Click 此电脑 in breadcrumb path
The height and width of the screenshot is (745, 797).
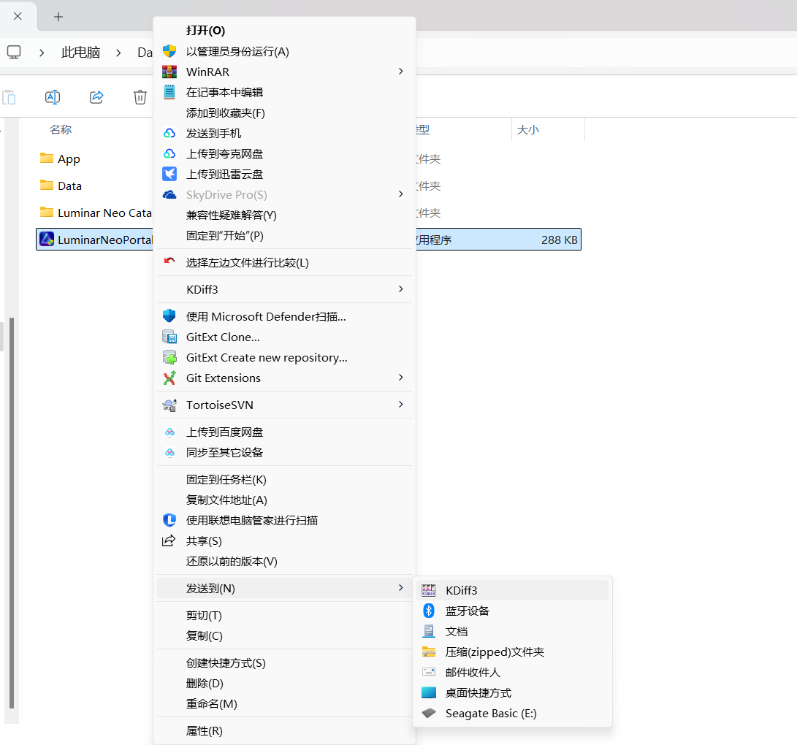pyautogui.click(x=80, y=53)
